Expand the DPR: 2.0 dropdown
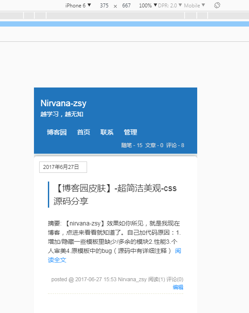Image resolution: width=249 pixels, height=313 pixels. [170, 5]
